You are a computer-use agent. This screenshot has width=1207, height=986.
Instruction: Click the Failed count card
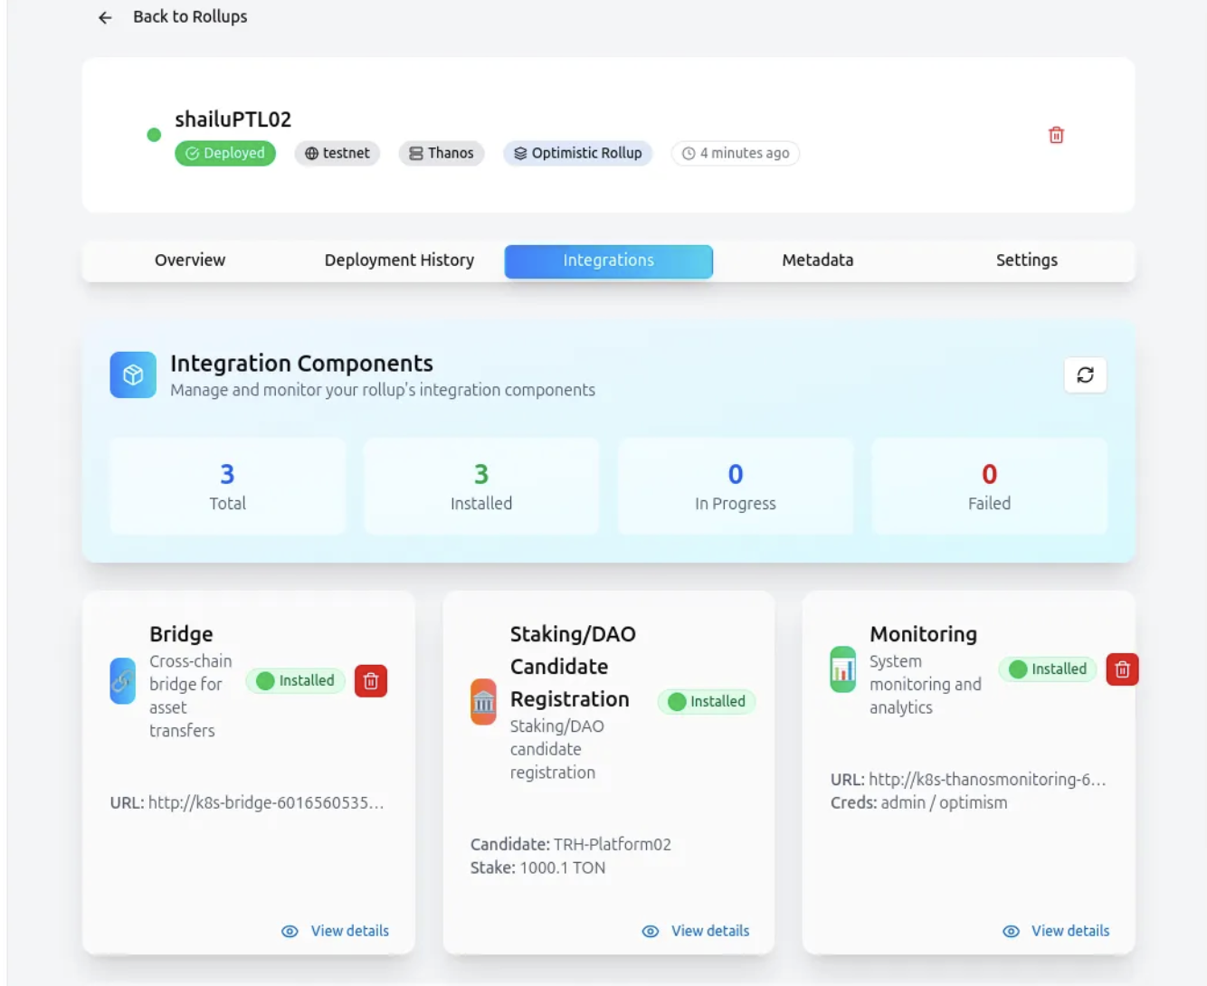[989, 487]
